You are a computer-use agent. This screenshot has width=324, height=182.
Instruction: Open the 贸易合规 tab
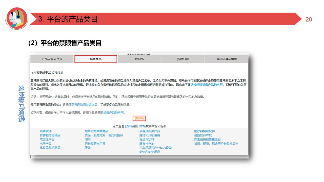click(183, 59)
